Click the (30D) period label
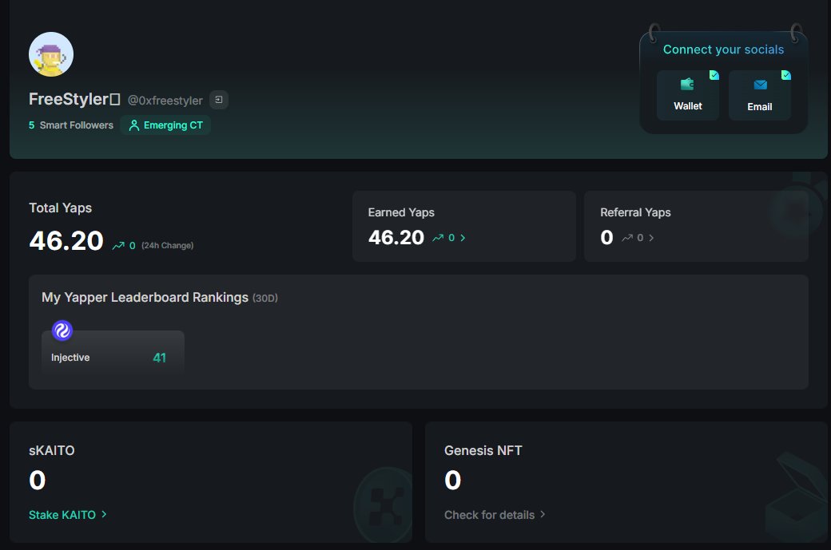831x550 pixels. (x=265, y=299)
